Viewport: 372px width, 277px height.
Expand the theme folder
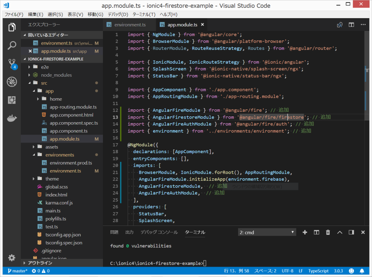click(33, 179)
